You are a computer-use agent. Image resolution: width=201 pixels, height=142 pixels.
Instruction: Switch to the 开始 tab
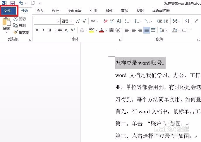(x=25, y=11)
